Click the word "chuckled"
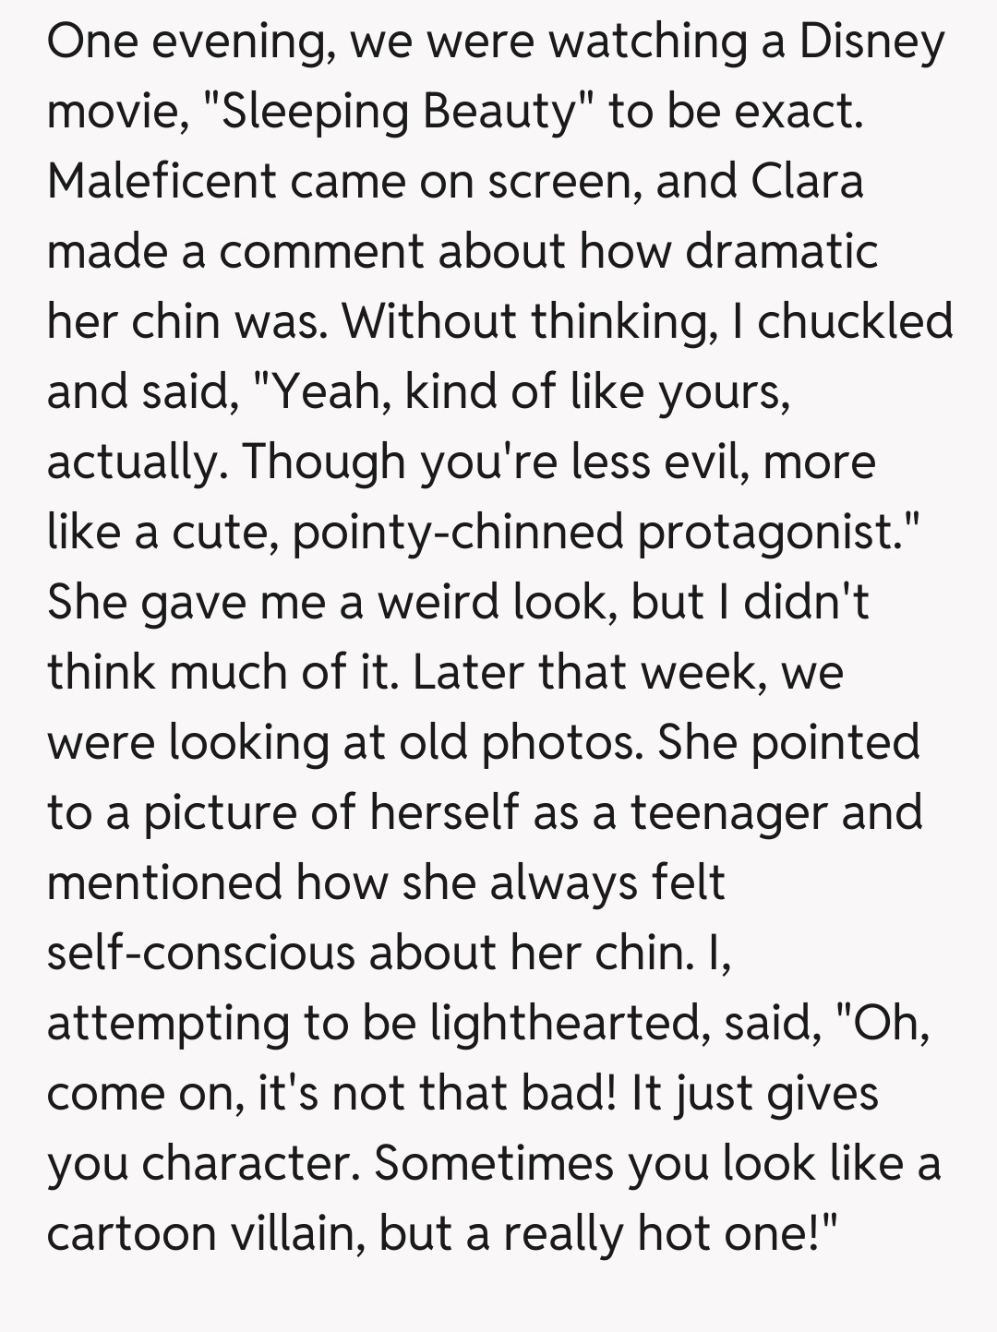Viewport: 997px width, 1332px height. pyautogui.click(x=855, y=320)
